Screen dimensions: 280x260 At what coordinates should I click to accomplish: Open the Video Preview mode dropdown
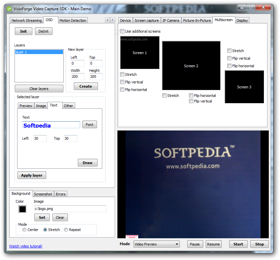pyautogui.click(x=156, y=244)
